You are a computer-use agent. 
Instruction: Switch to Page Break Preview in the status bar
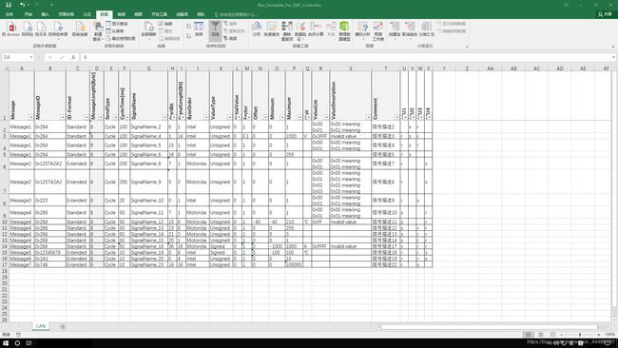coord(553,334)
